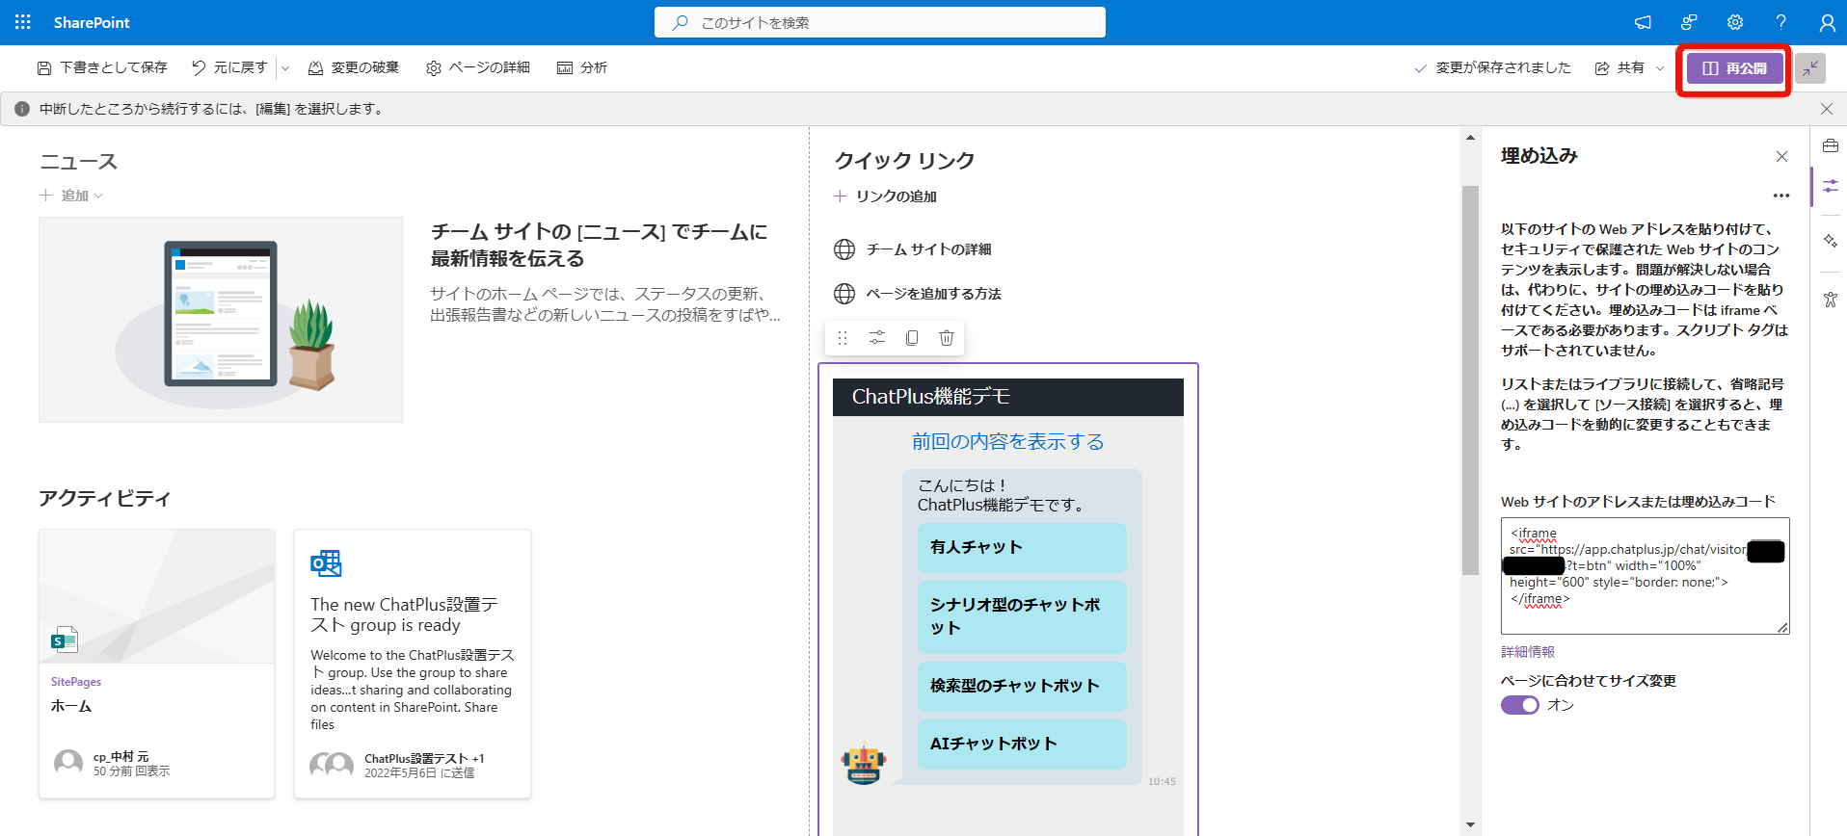The image size is (1847, 836).
Task: Open the megaphone feedback icon in header
Action: [x=1643, y=22]
